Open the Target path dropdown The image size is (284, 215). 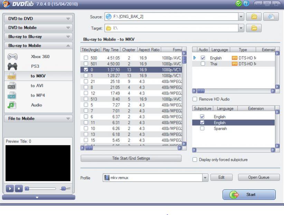(x=241, y=28)
